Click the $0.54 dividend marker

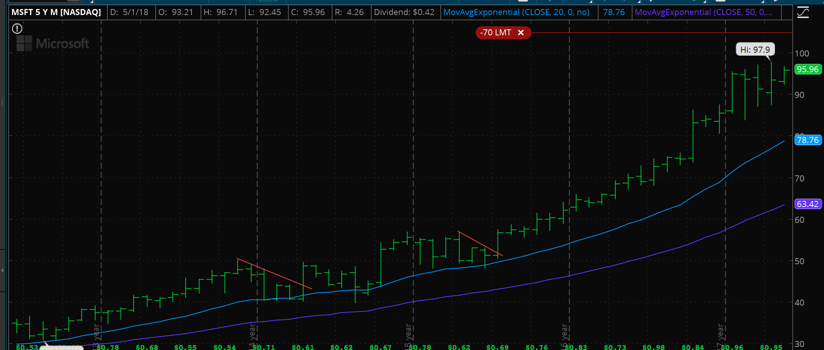[225, 347]
